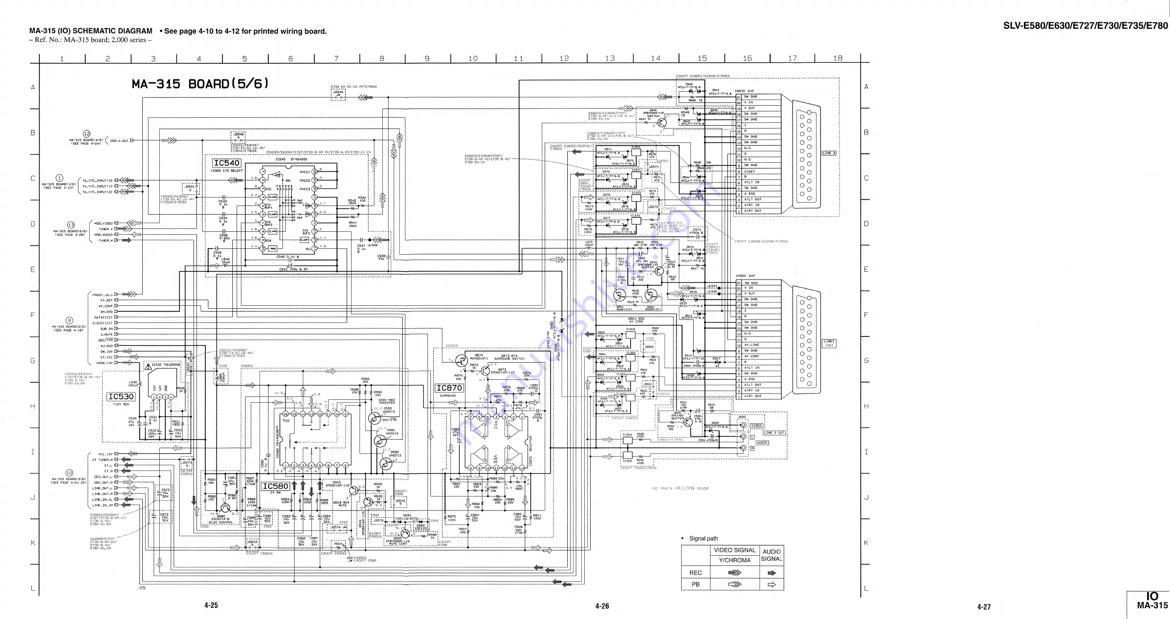Click the BIAS CONTROL caption near Q580
The image size is (1170, 619).
click(x=222, y=523)
